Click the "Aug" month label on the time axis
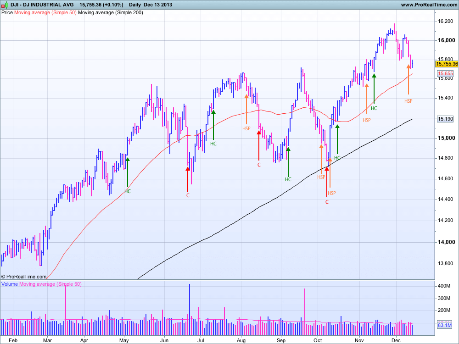Viewport: 459px width, 344px height. 241,340
